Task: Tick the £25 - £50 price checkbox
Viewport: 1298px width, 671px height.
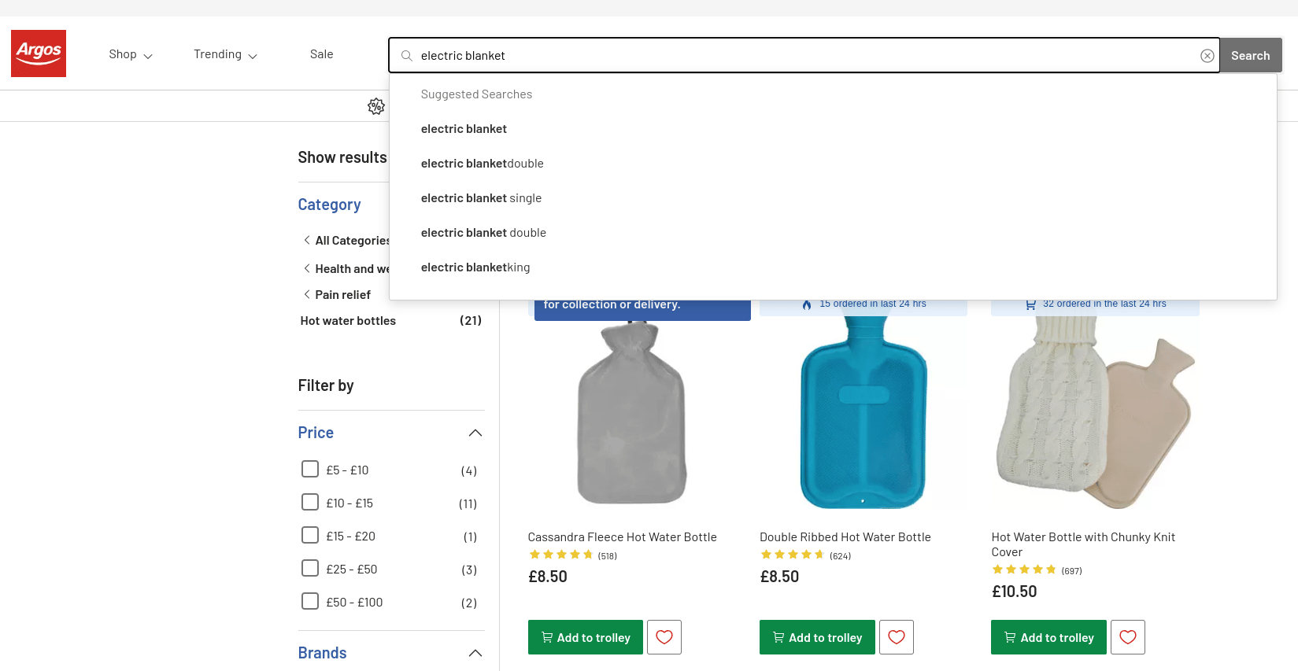Action: pyautogui.click(x=310, y=568)
